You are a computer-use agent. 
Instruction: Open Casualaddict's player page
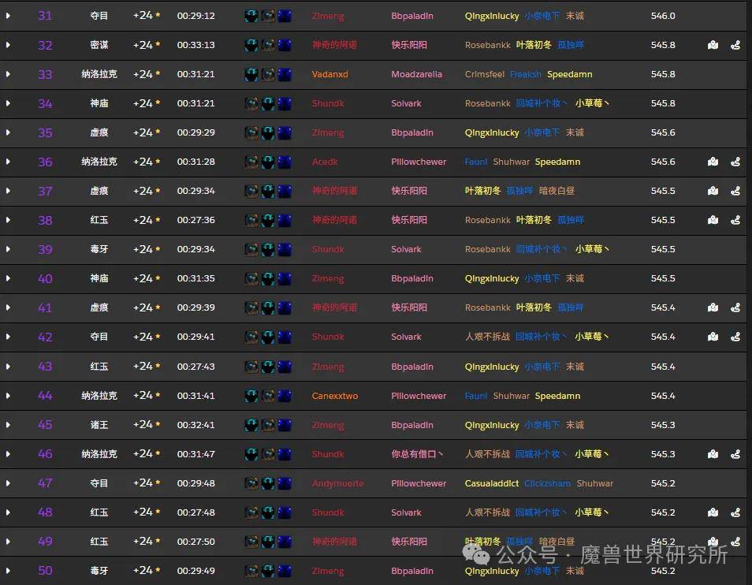(x=492, y=483)
